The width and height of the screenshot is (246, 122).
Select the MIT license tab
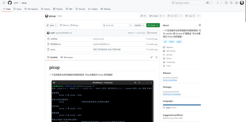(x=67, y=57)
